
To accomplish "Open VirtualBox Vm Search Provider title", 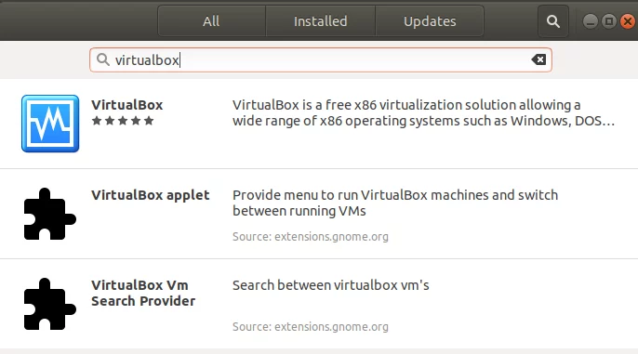I will (x=143, y=293).
